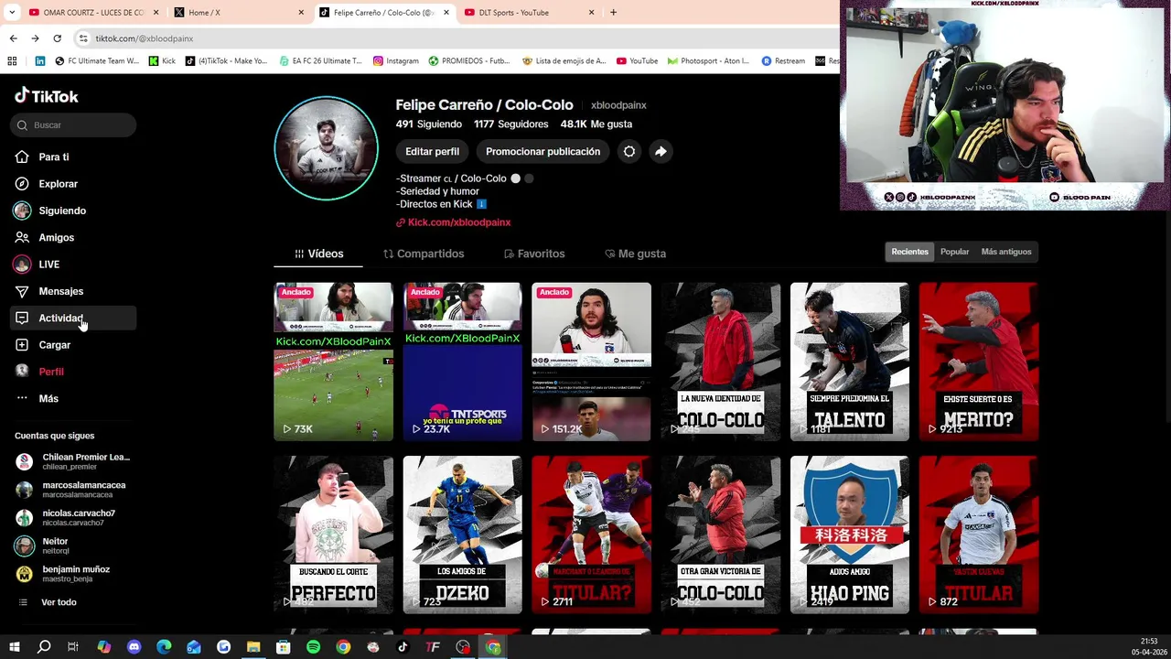The width and height of the screenshot is (1171, 659).
Task: Open the Actividad notifications
Action: [73, 318]
